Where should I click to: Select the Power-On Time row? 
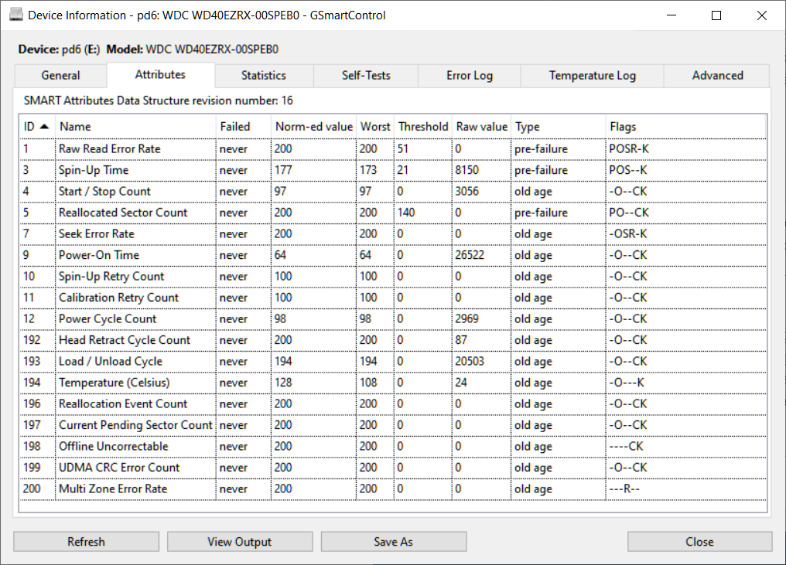pos(393,255)
